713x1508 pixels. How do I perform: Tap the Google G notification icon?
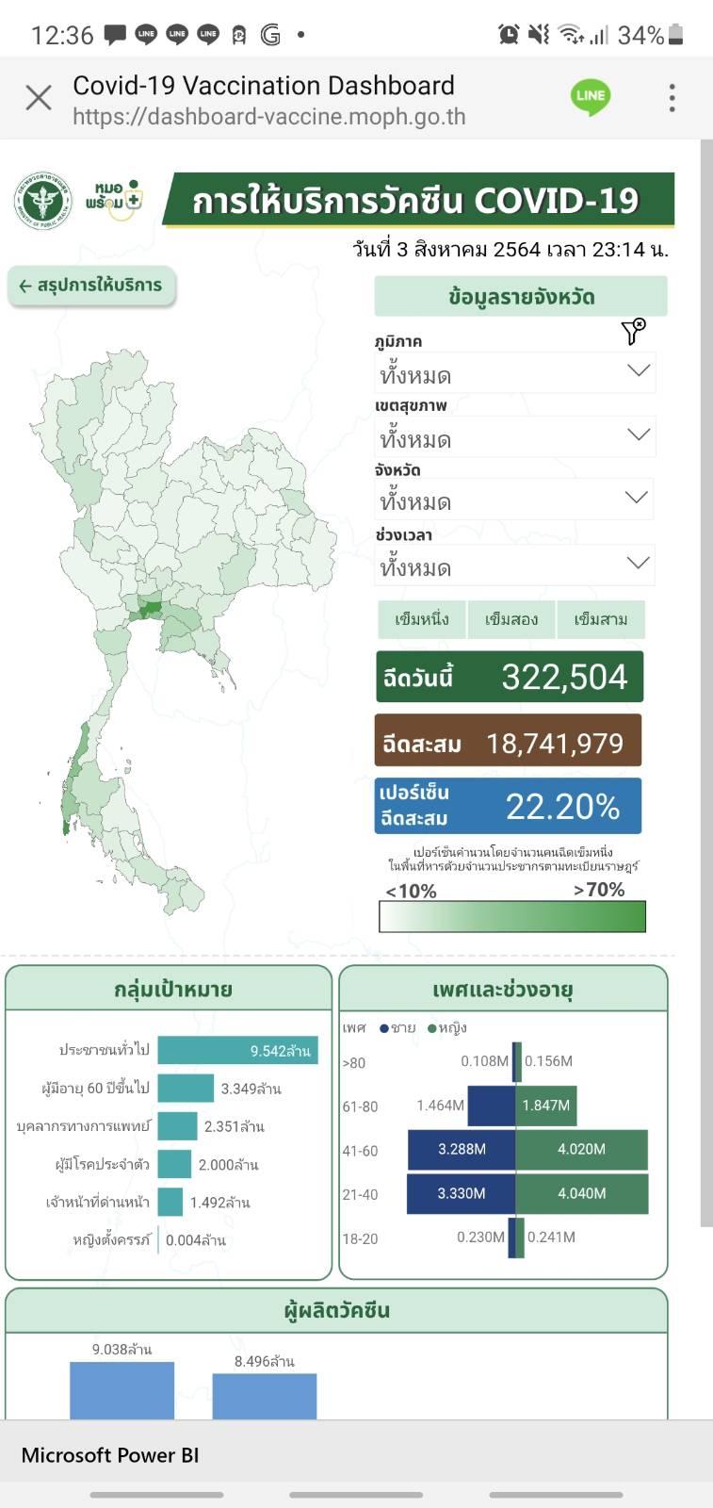pos(270,35)
